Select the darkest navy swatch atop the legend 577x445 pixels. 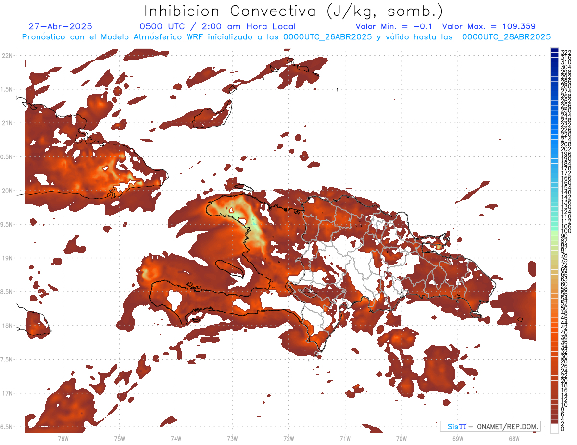click(x=555, y=50)
